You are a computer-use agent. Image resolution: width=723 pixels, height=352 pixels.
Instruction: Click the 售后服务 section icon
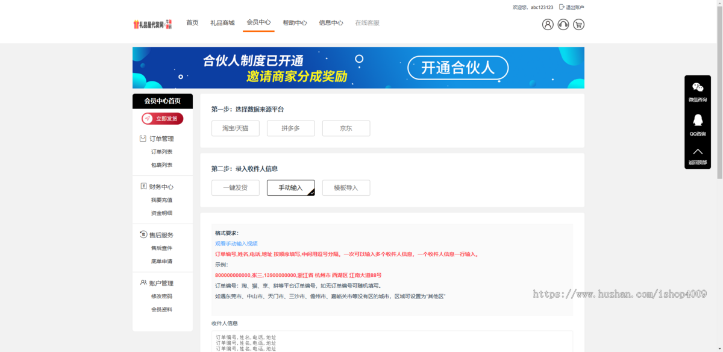143,235
